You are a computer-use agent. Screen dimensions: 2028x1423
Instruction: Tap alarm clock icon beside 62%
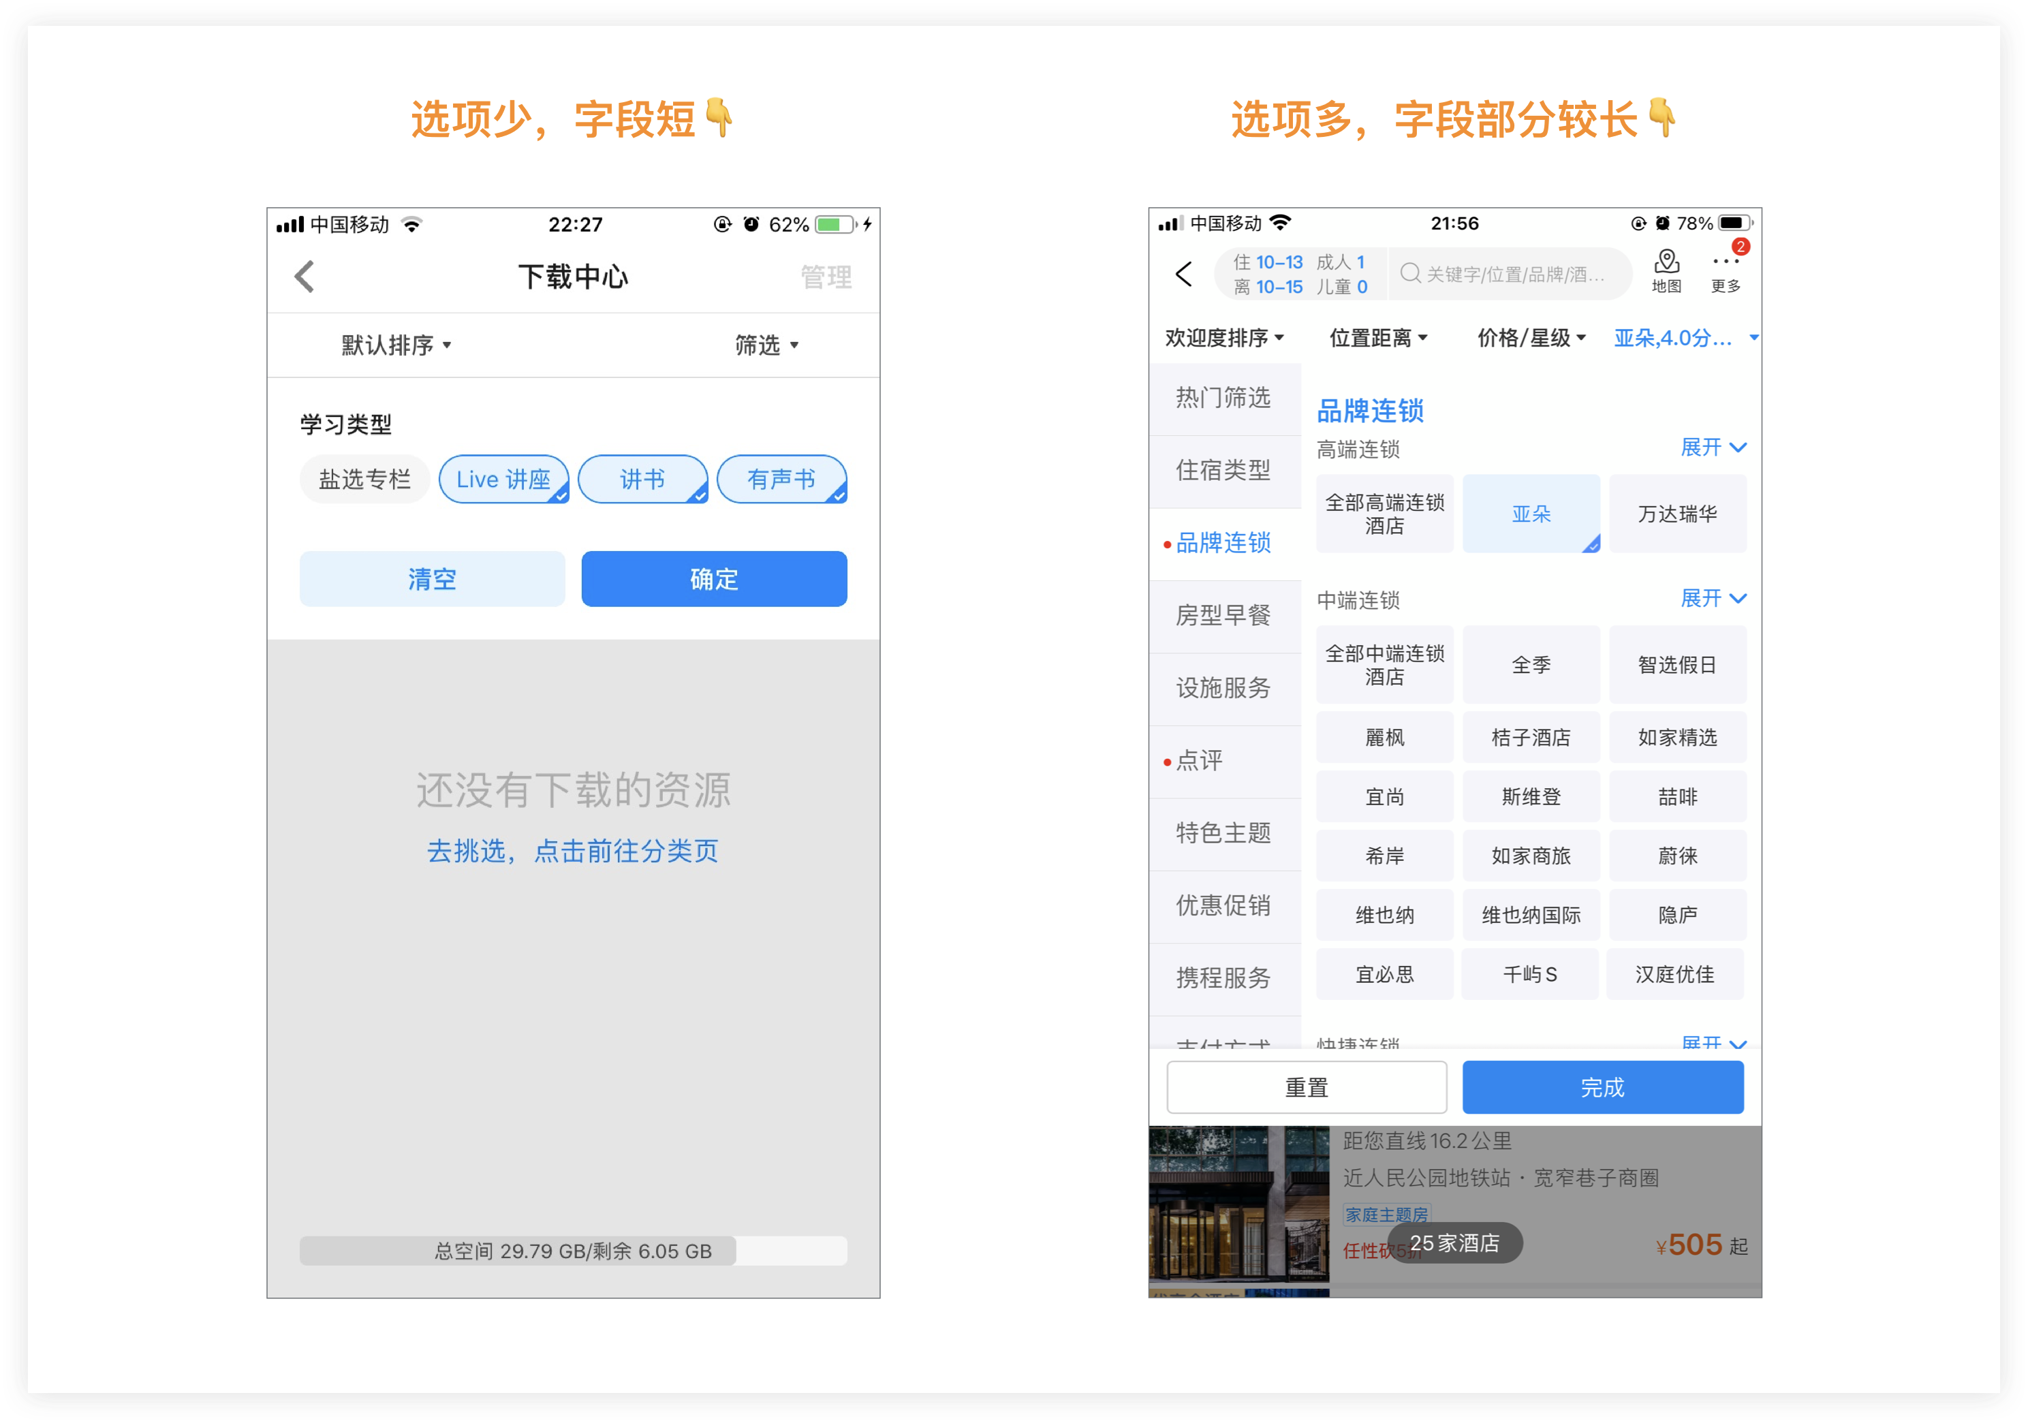pyautogui.click(x=751, y=224)
